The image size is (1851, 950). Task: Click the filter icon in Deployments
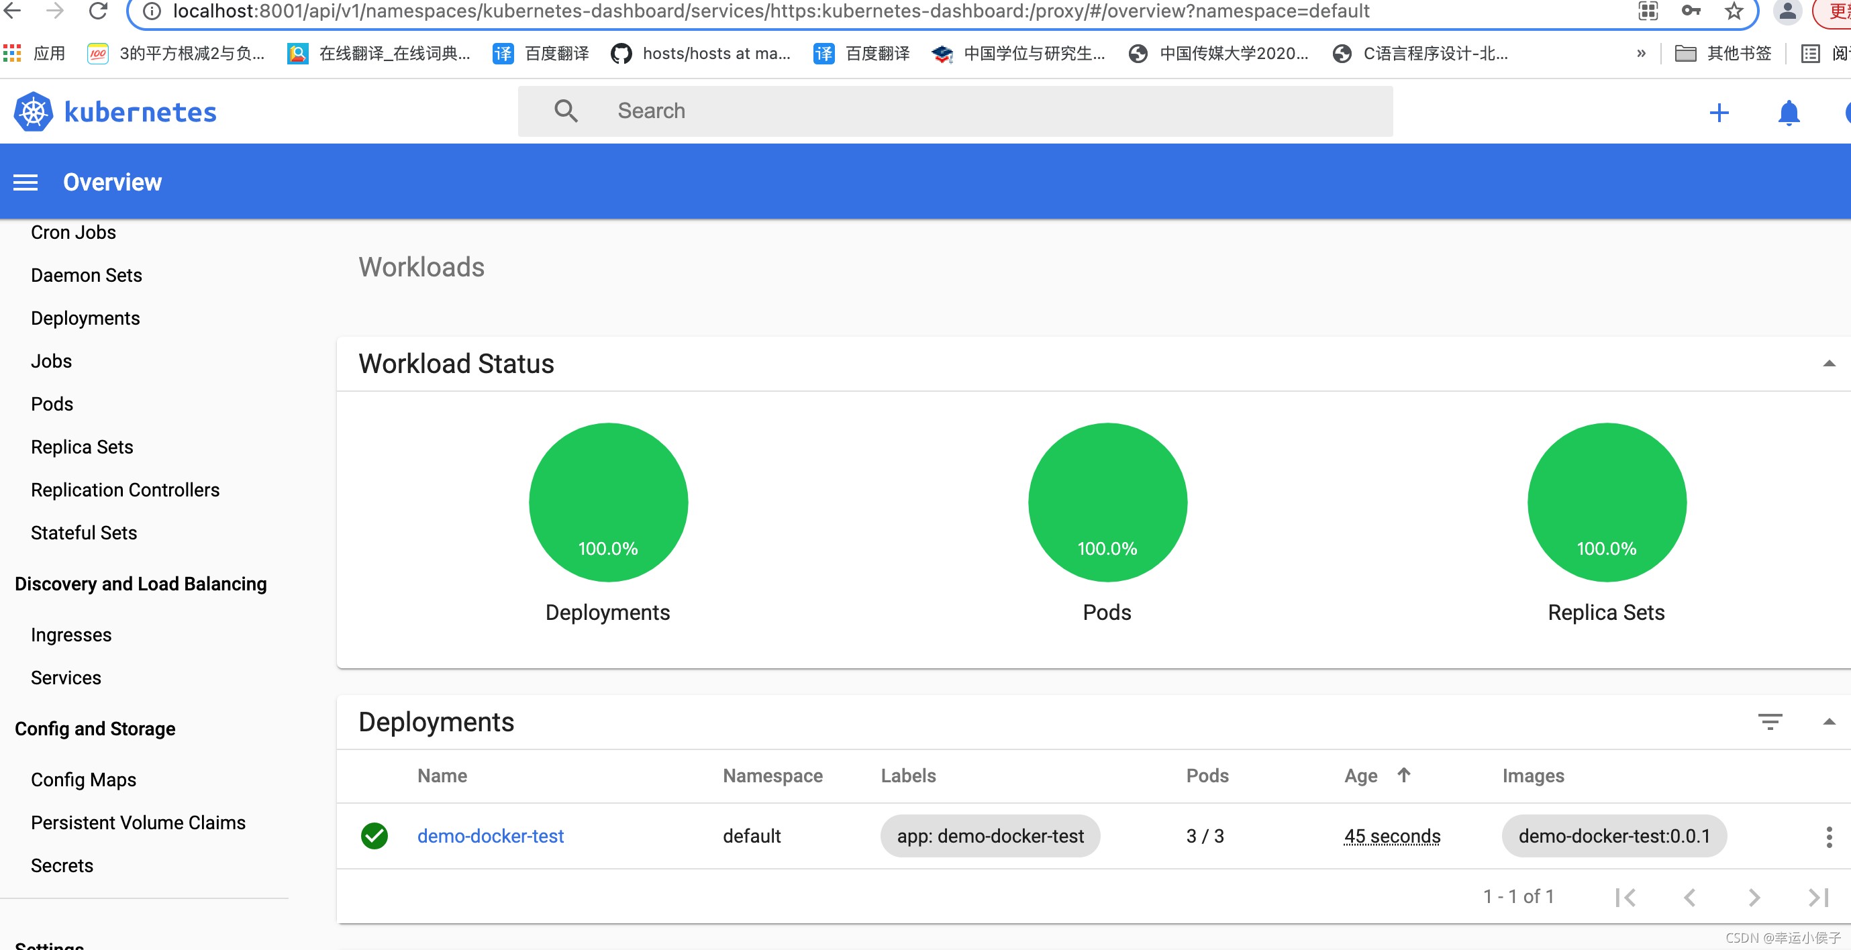click(1770, 722)
